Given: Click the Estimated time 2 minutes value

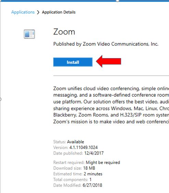Looking at the screenshot, I should (x=93, y=174).
